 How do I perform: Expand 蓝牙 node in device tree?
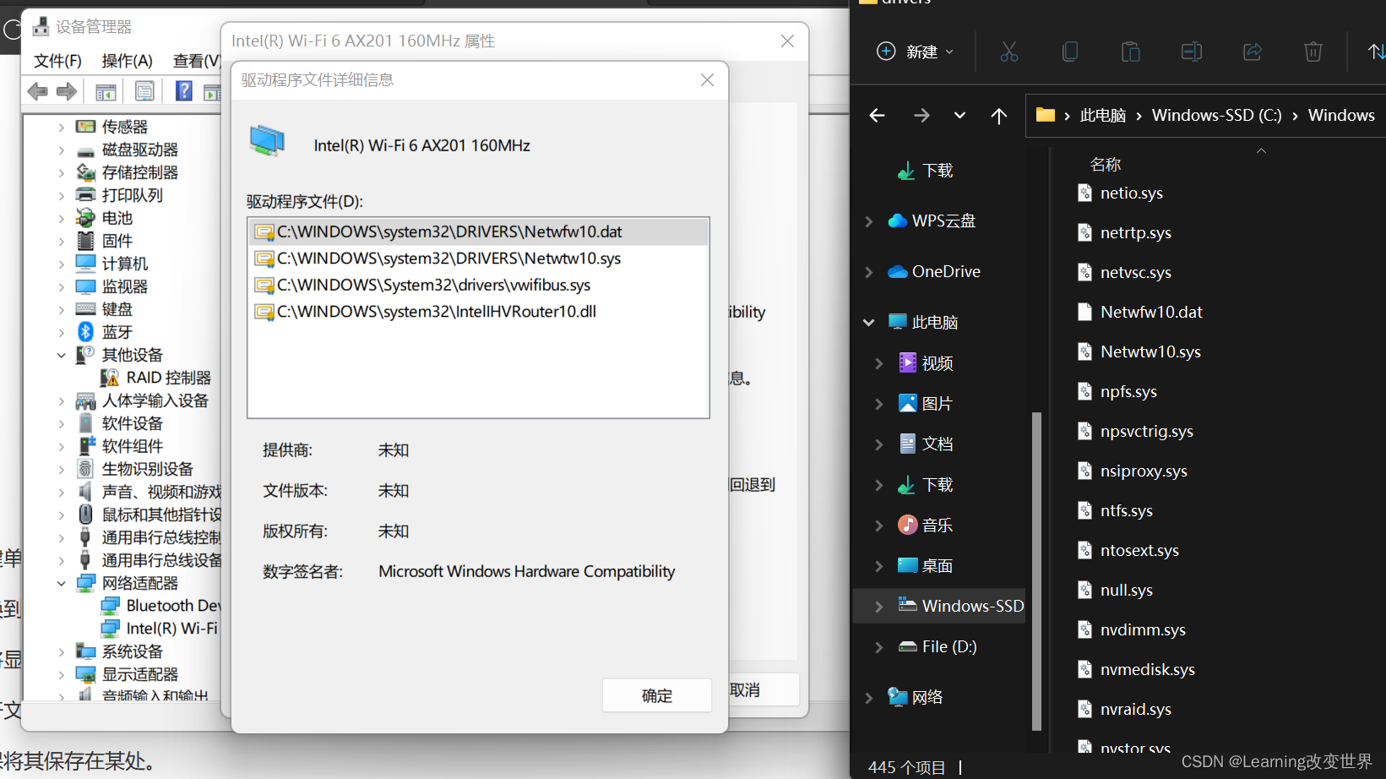coord(61,332)
